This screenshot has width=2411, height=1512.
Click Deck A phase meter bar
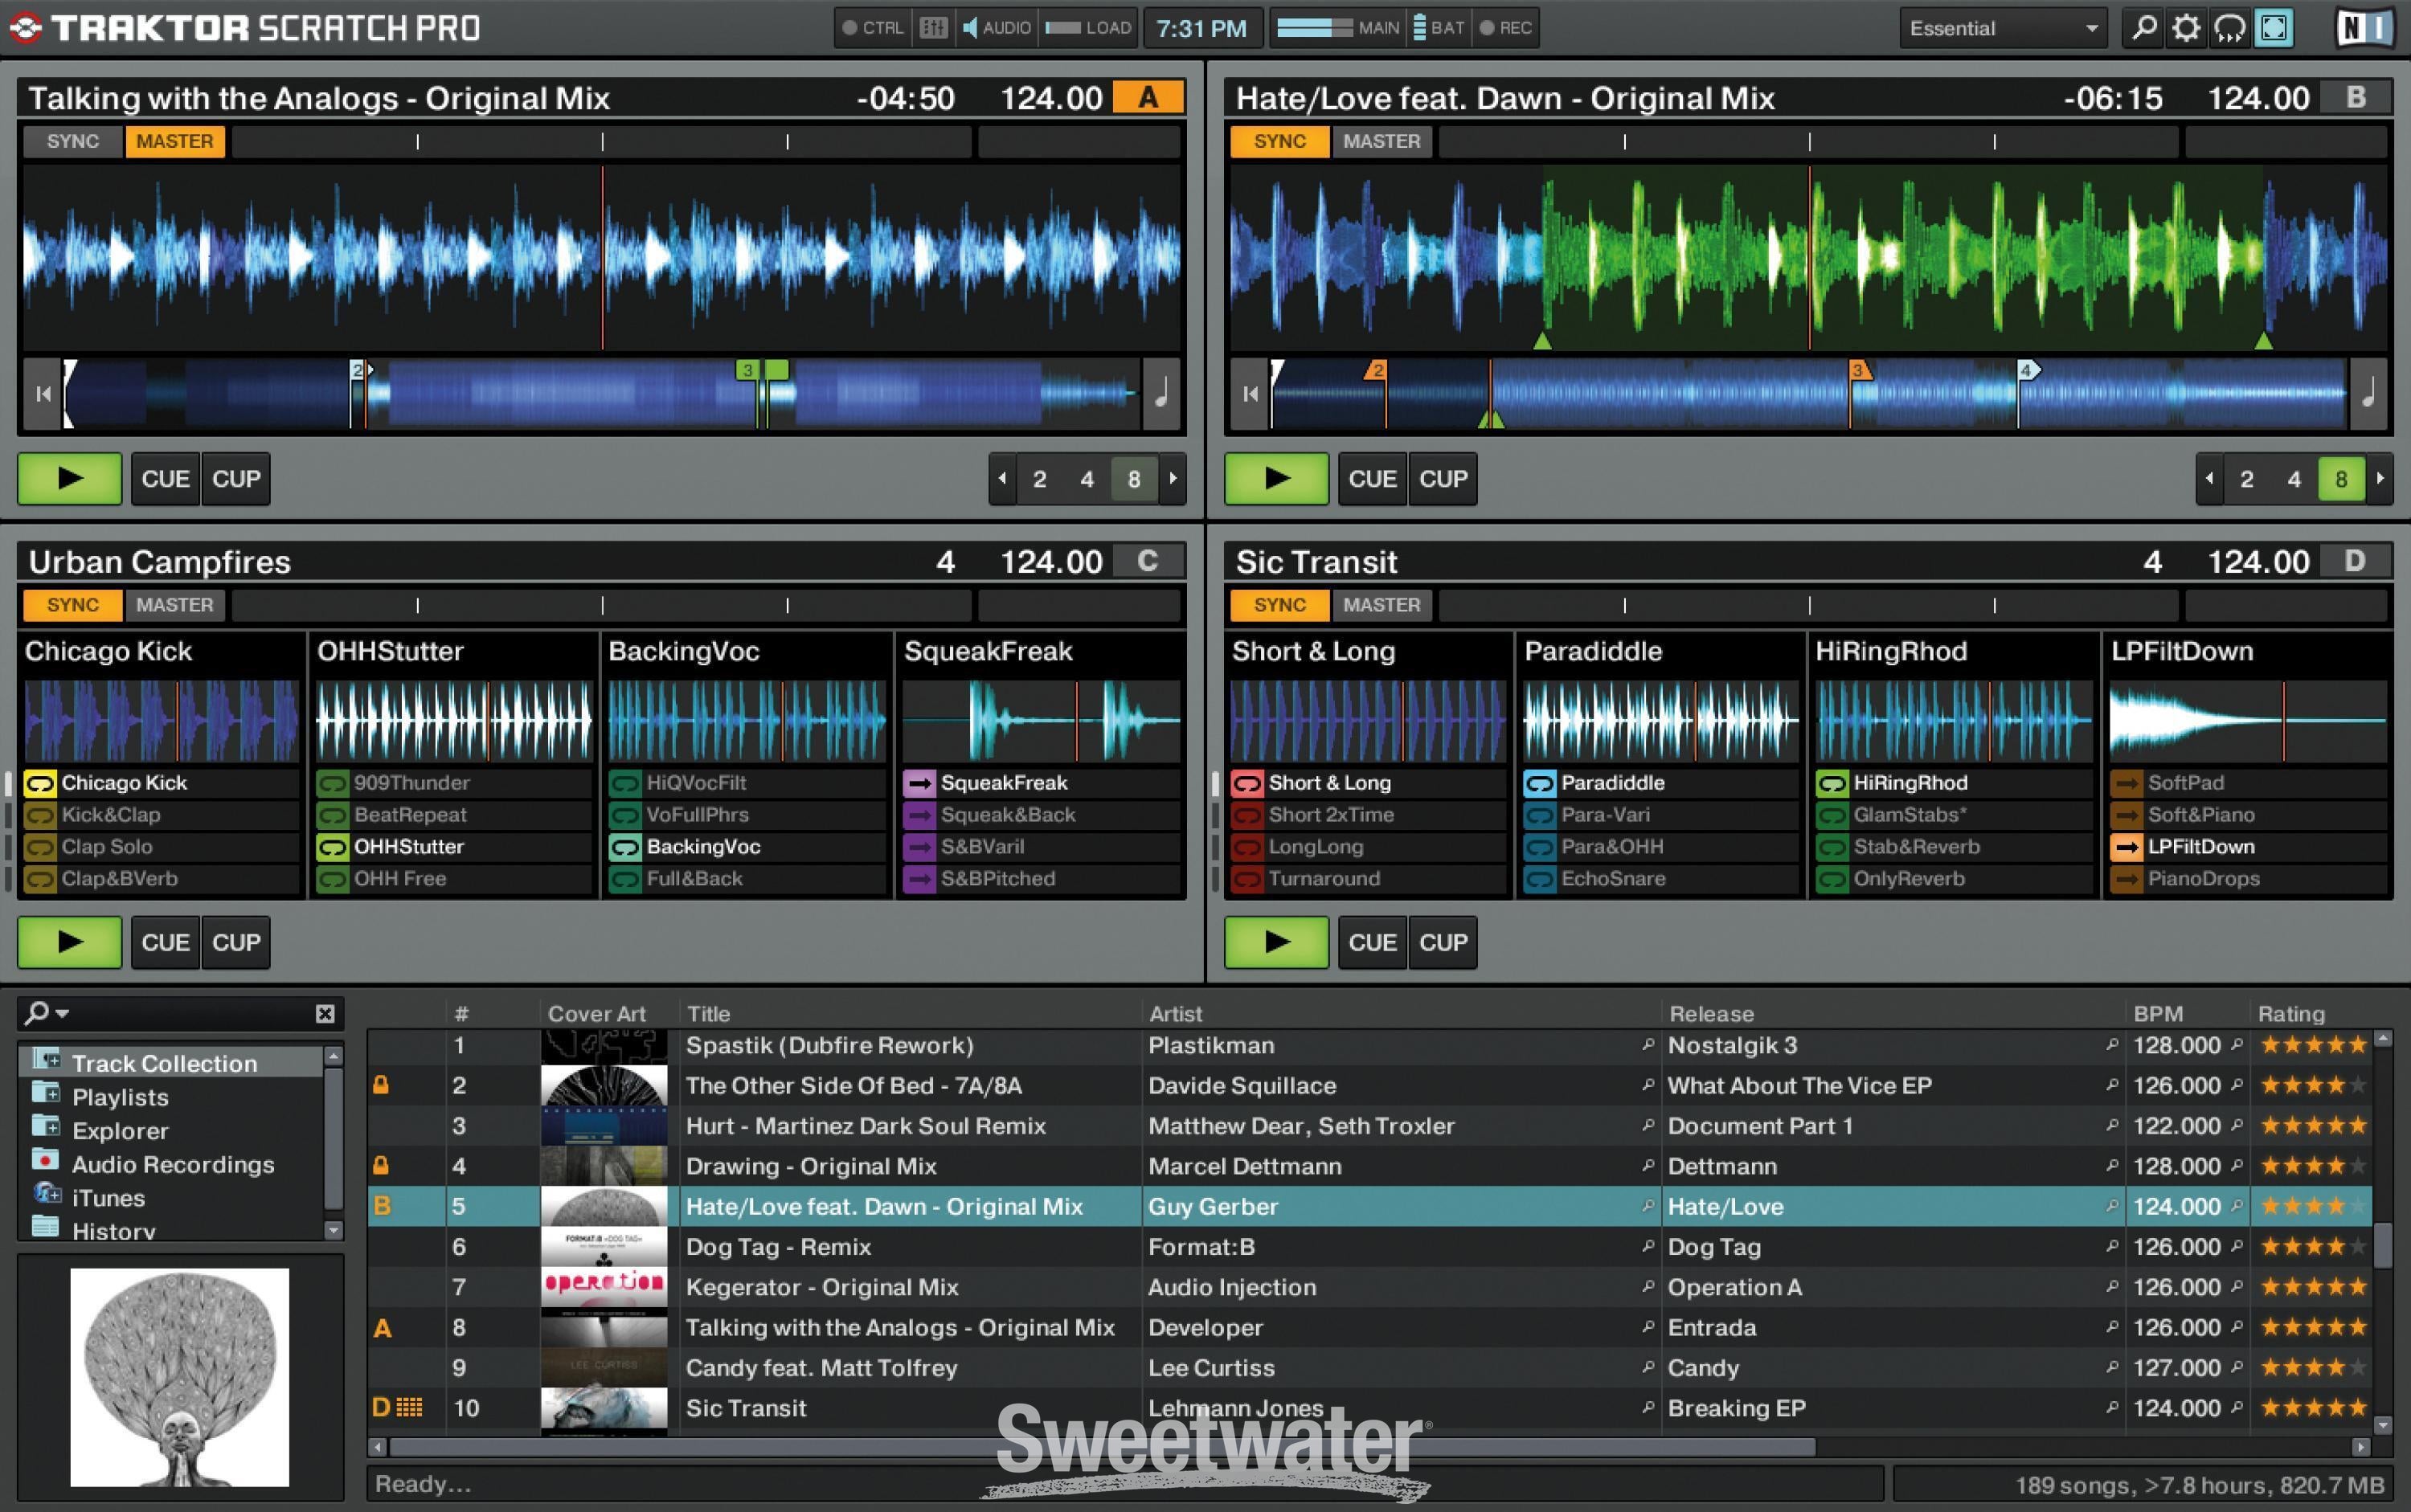coord(601,142)
